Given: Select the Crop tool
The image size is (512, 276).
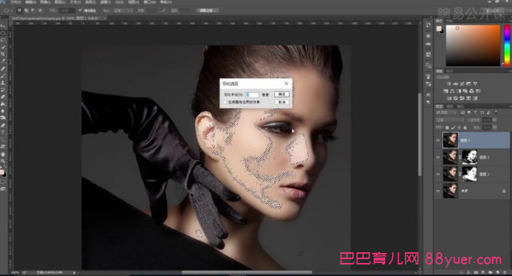Looking at the screenshot, I should coord(3,54).
